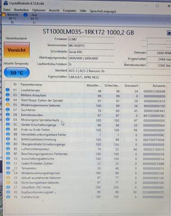Viewport: 171px width, 216px height.
Task: Click the Parametername column header
Action: click(x=31, y=85)
